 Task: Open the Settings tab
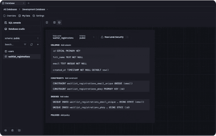click(39, 16)
